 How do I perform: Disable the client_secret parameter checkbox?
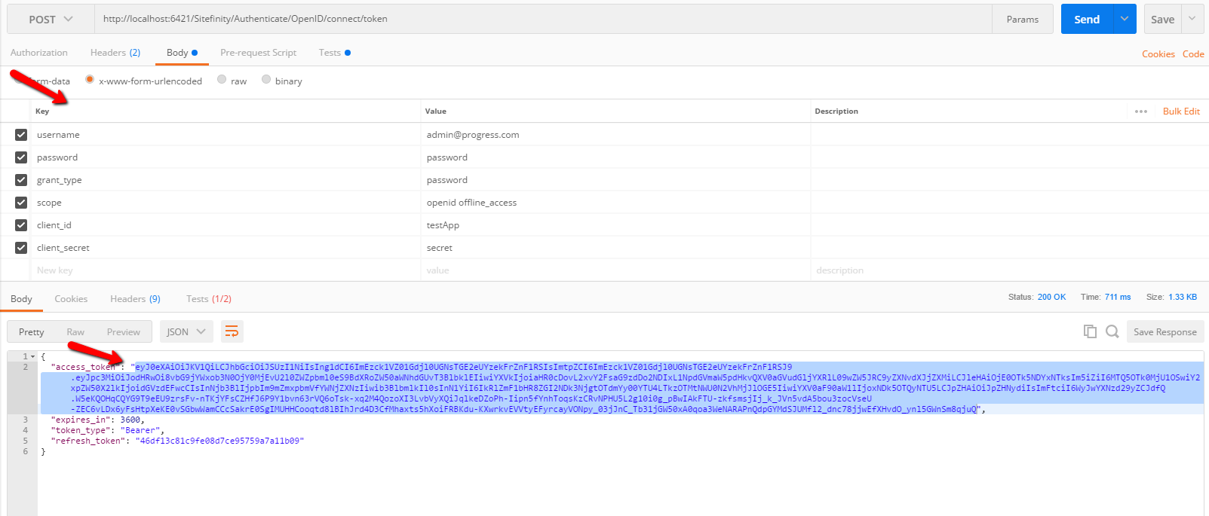(21, 248)
